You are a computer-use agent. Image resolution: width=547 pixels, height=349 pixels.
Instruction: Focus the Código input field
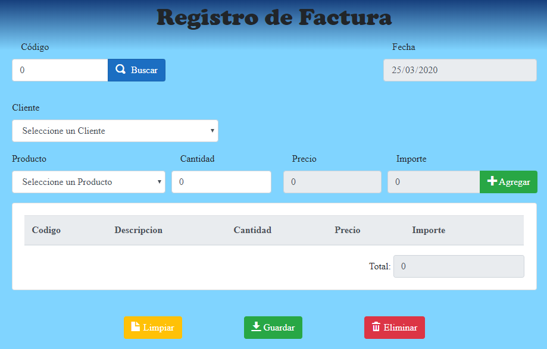[x=60, y=70]
